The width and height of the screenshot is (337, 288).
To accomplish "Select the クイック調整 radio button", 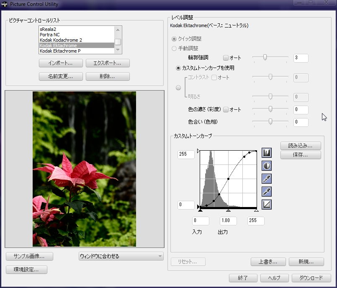I will click(174, 39).
